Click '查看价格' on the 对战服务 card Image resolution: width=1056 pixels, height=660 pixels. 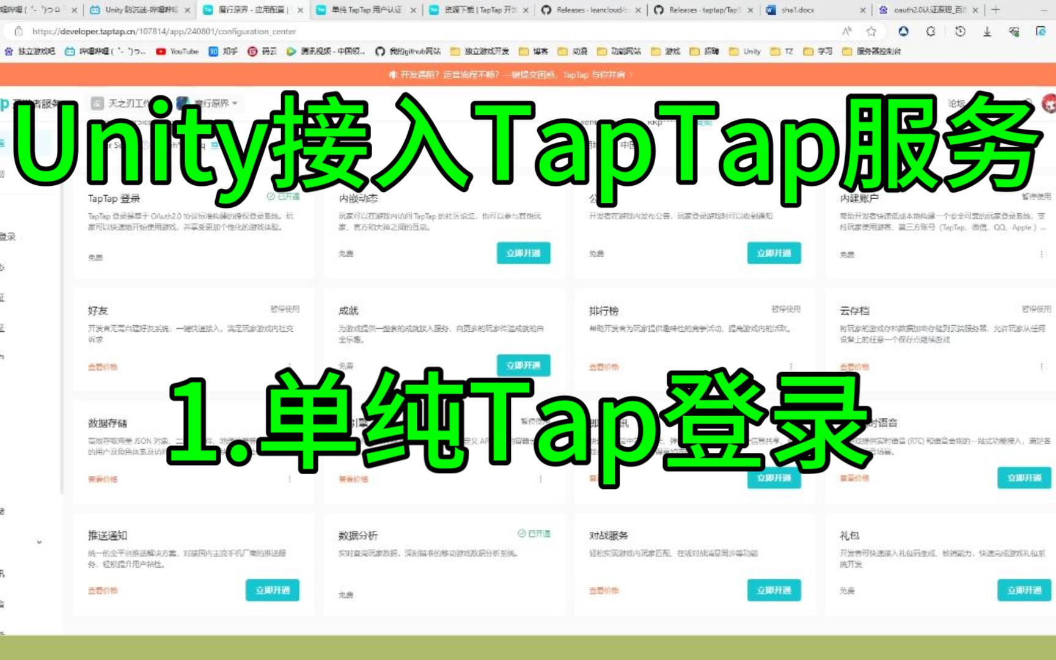(x=604, y=590)
